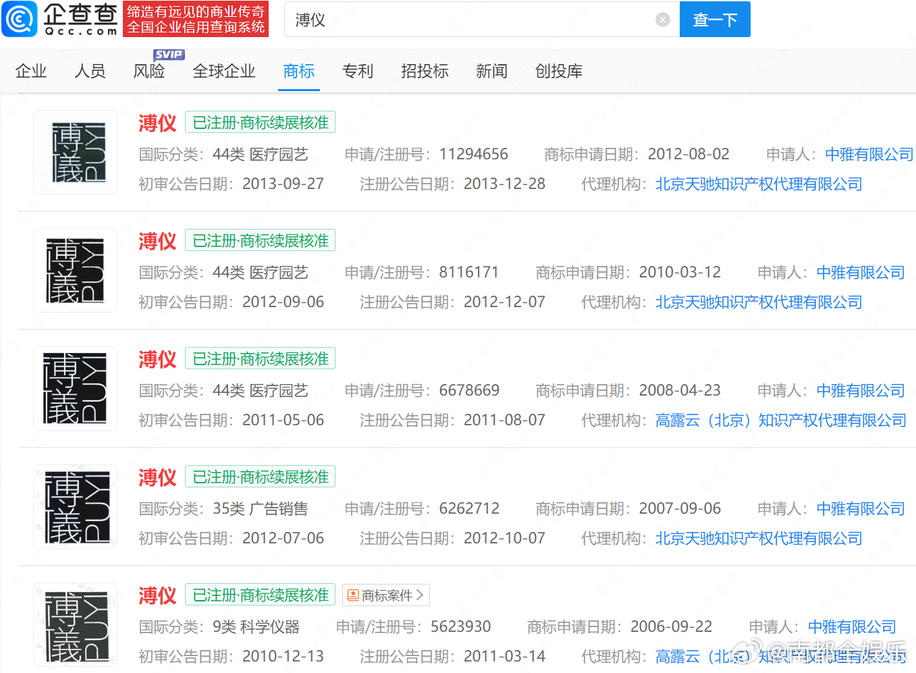Image resolution: width=916 pixels, height=673 pixels.
Task: Click status tag 已注册·商标续展核准 for 6678669
Action: point(261,358)
